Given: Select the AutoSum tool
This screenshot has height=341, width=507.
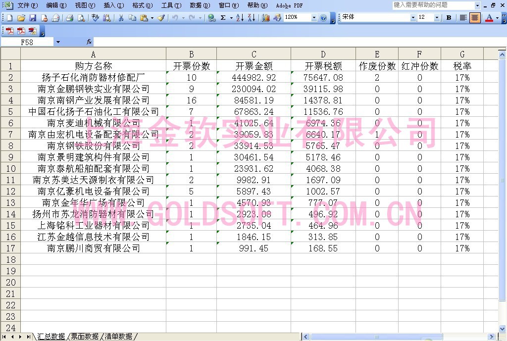Looking at the screenshot, I should (223, 17).
